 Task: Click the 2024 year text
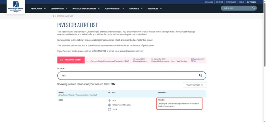click(114, 109)
